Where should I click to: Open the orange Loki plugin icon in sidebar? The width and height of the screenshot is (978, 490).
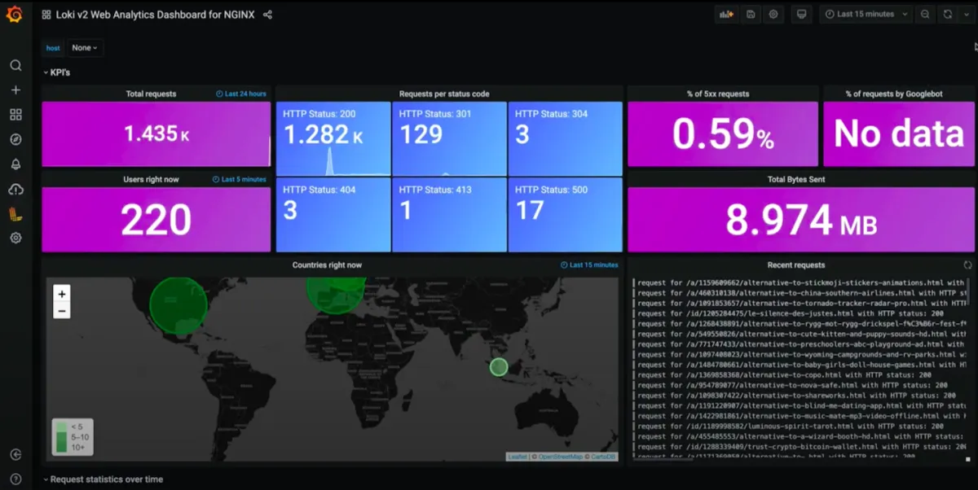15,213
